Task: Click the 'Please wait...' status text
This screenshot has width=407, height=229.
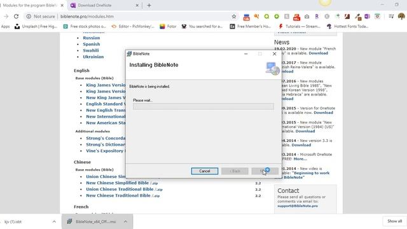Action: pos(142,101)
